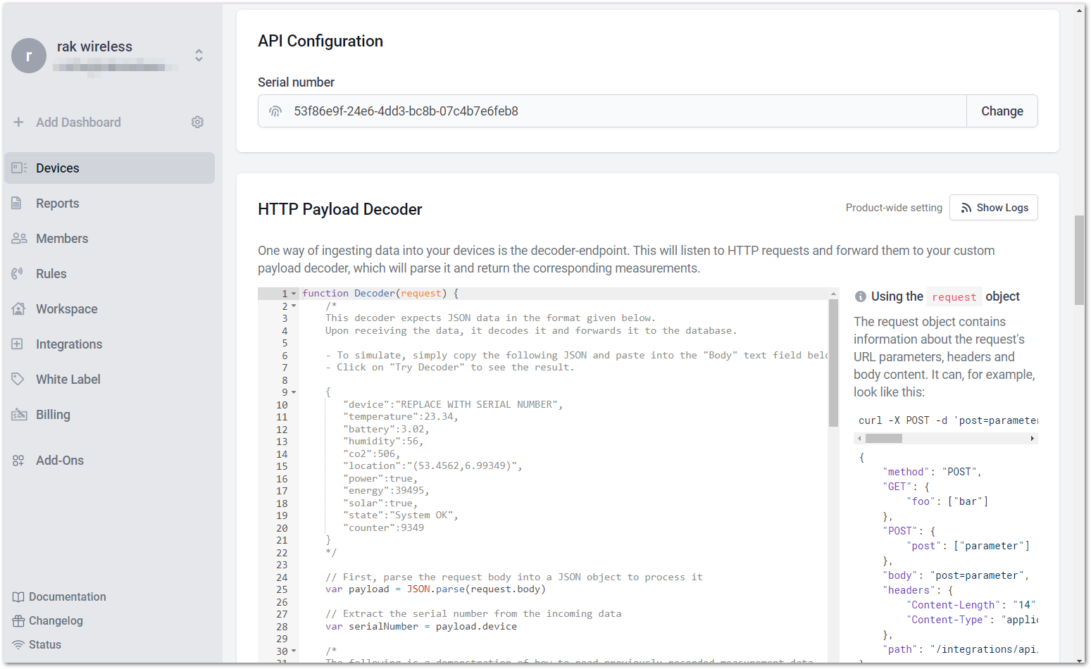Click the page vertical scrollbar thumb
Screen dimensions: 1091x669
[1079, 260]
